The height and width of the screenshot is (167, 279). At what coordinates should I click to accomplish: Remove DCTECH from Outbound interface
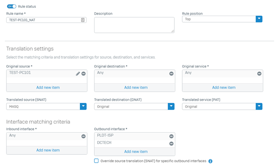pos(171,144)
